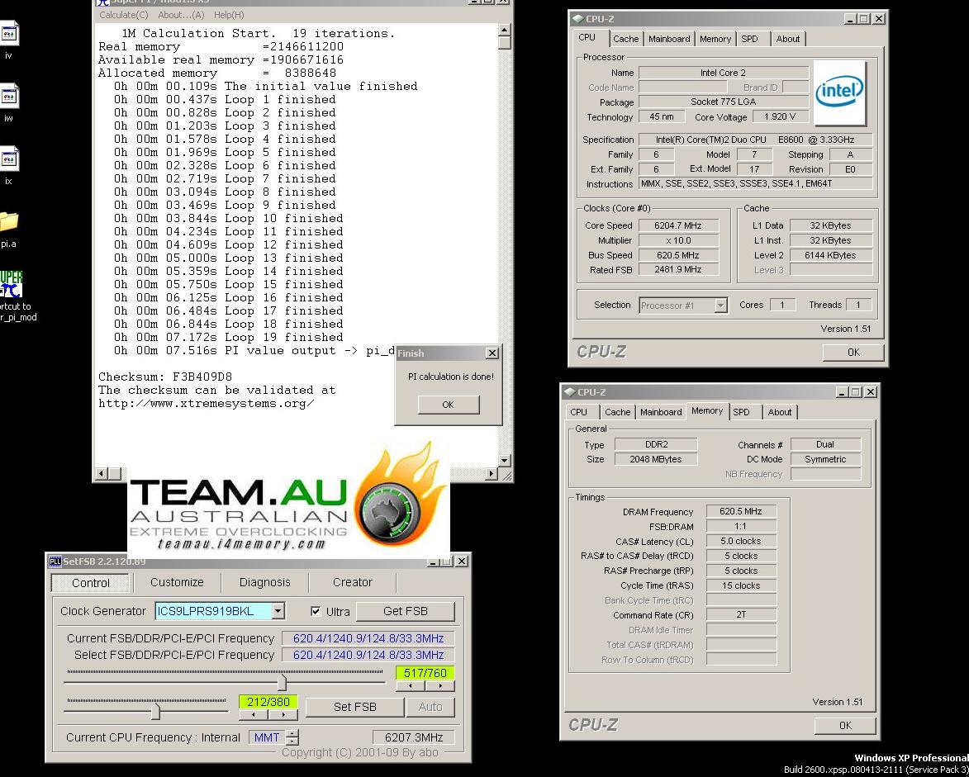The image size is (969, 777).
Task: Switch to Memory tab in top CPU-Z
Action: pos(715,39)
